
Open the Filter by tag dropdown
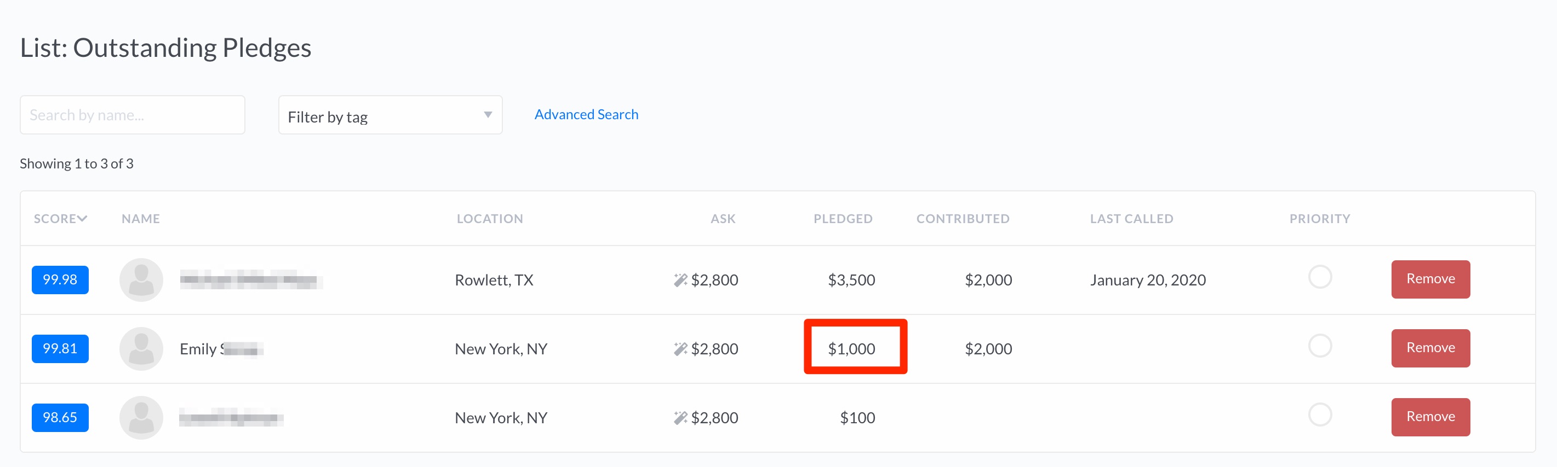[x=391, y=115]
